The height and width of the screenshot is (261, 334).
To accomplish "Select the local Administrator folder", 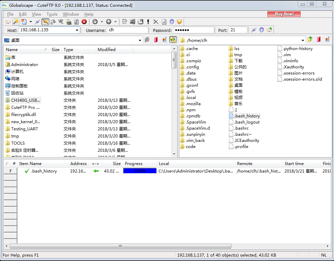I will pos(22,65).
